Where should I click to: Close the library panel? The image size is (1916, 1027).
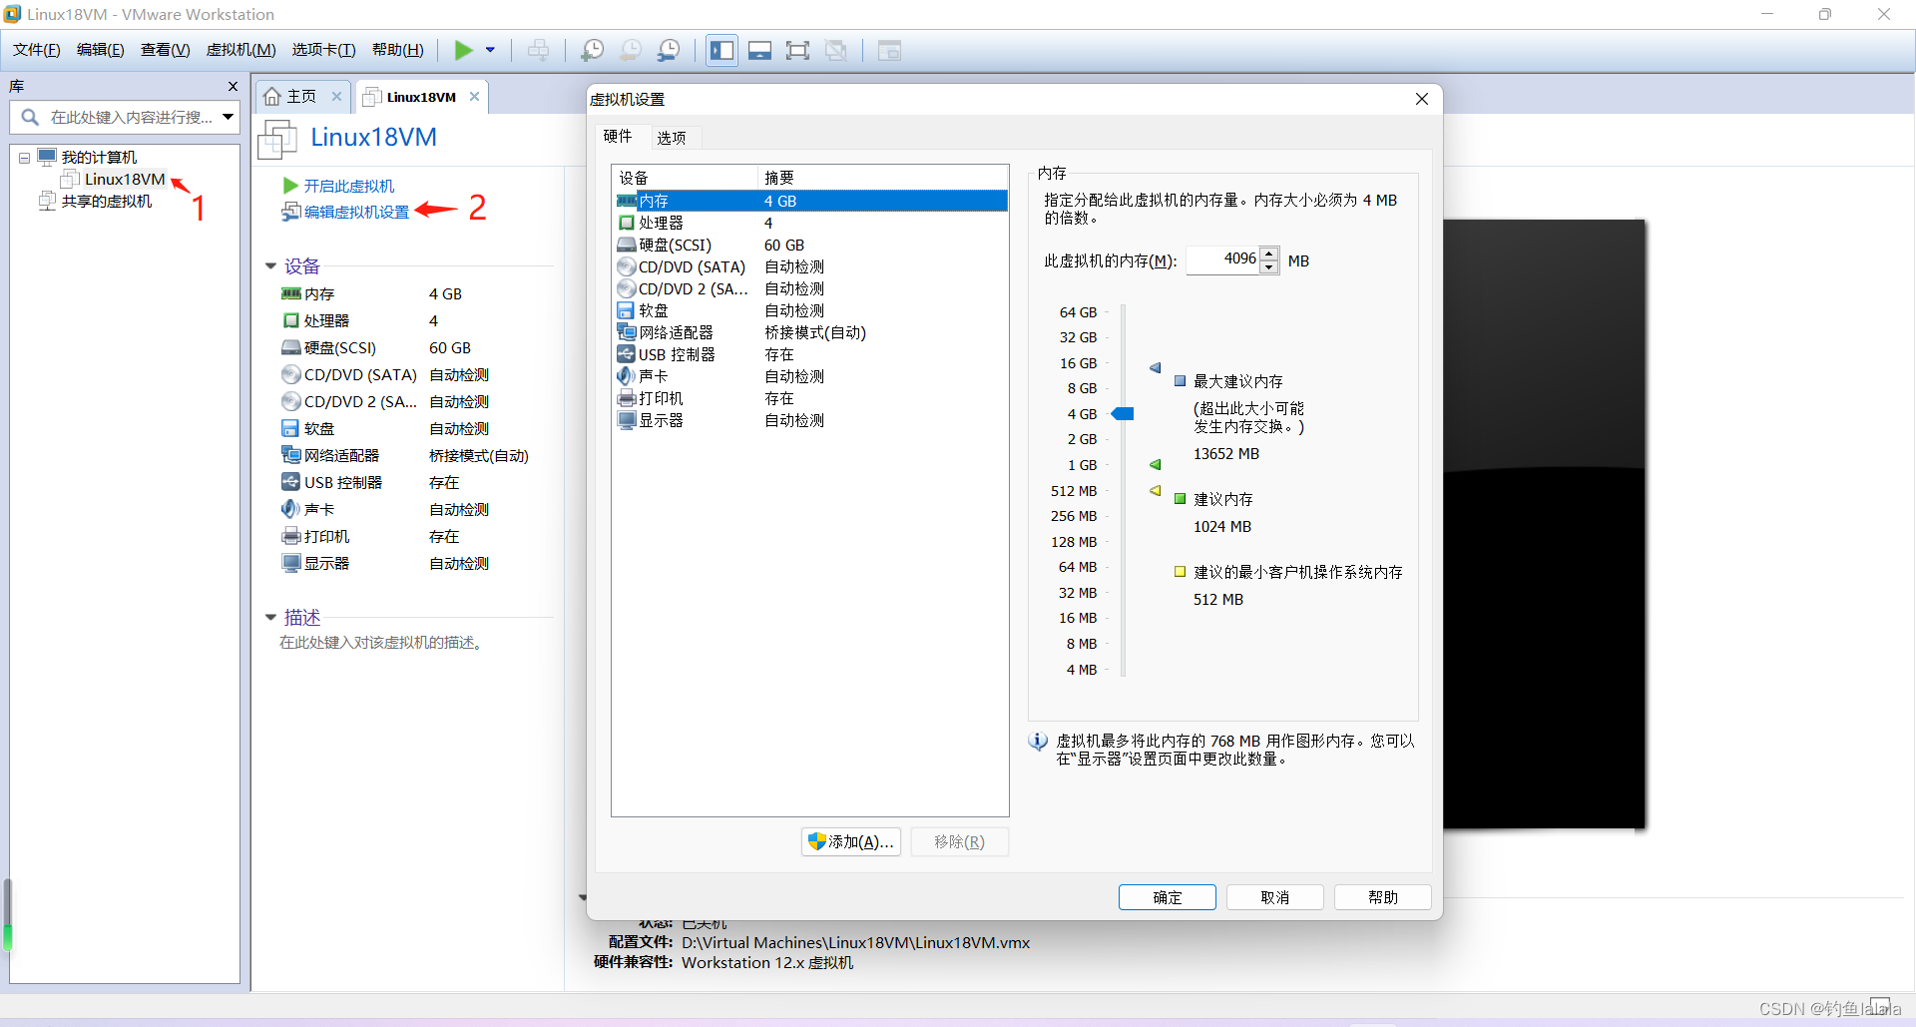click(x=233, y=86)
